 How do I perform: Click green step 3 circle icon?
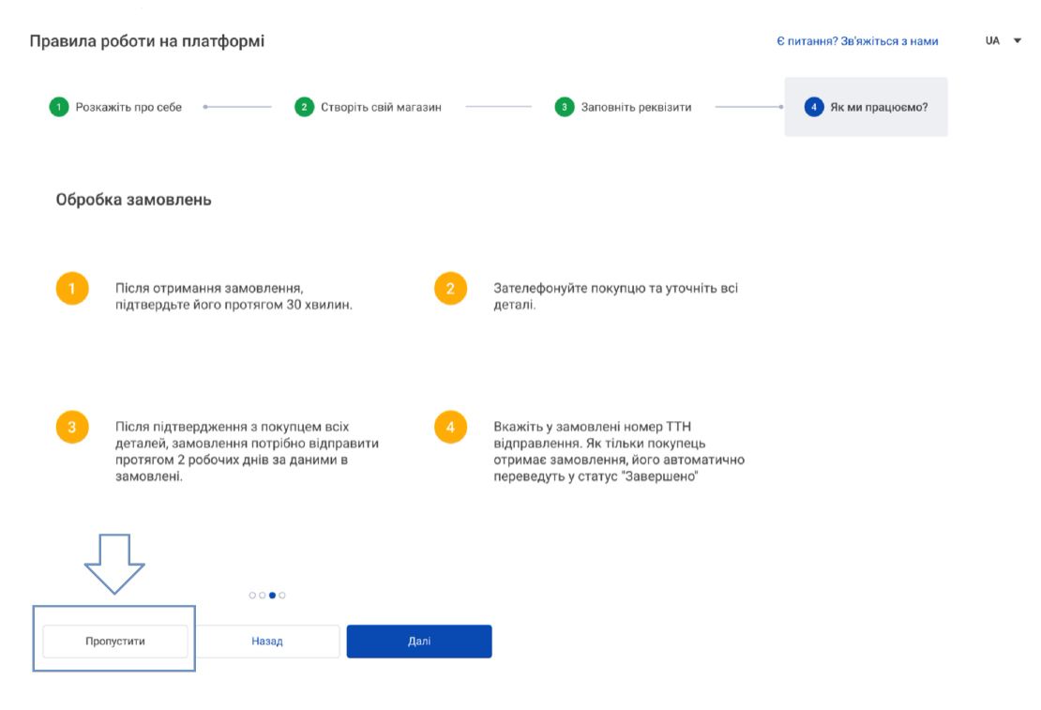(565, 107)
